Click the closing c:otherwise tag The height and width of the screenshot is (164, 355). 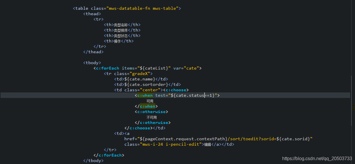(153, 122)
